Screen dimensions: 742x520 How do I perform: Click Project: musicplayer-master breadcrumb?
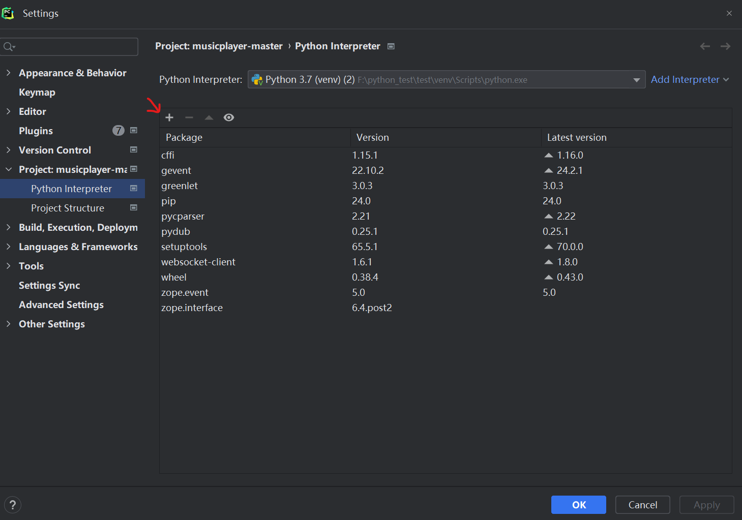tap(219, 46)
